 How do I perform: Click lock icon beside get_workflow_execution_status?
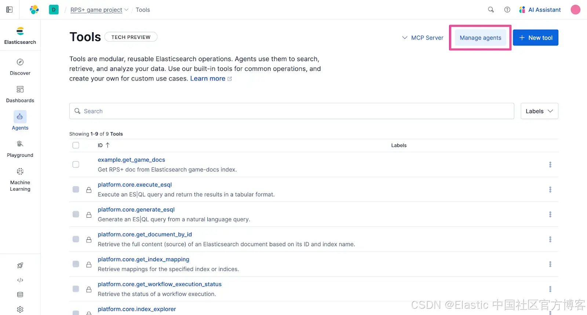[89, 289]
